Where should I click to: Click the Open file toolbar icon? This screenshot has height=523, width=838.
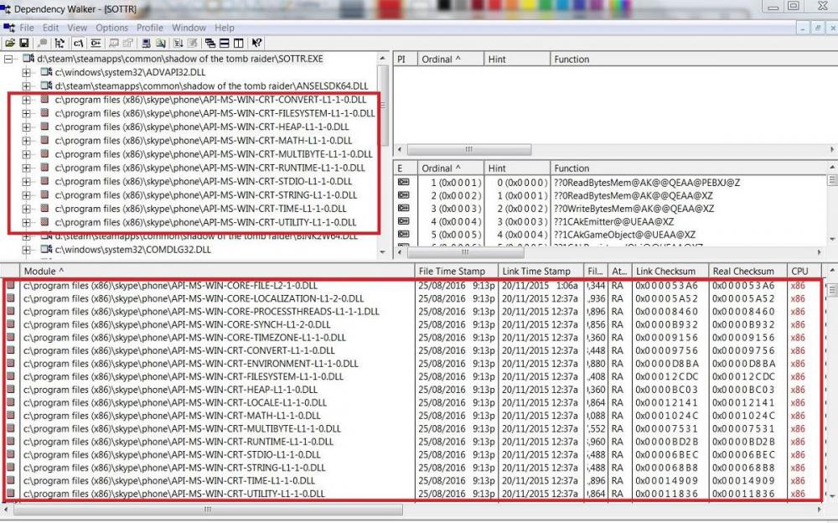click(x=9, y=44)
